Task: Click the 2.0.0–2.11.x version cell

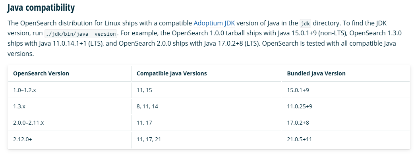Action: pos(70,123)
